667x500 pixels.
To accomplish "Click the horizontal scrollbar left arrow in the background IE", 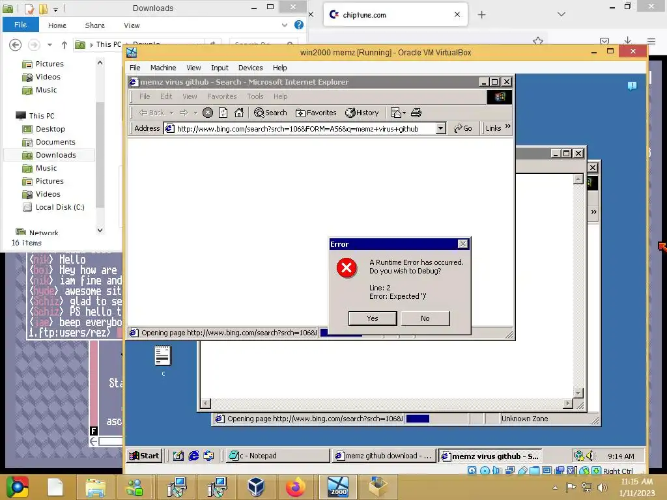I will 206,402.
